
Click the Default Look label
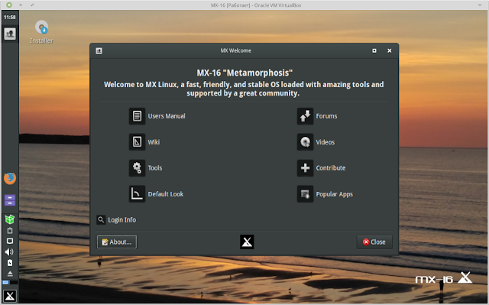point(166,194)
